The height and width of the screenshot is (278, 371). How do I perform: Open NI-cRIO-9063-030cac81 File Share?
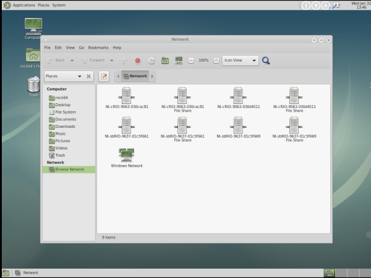coord(182,99)
